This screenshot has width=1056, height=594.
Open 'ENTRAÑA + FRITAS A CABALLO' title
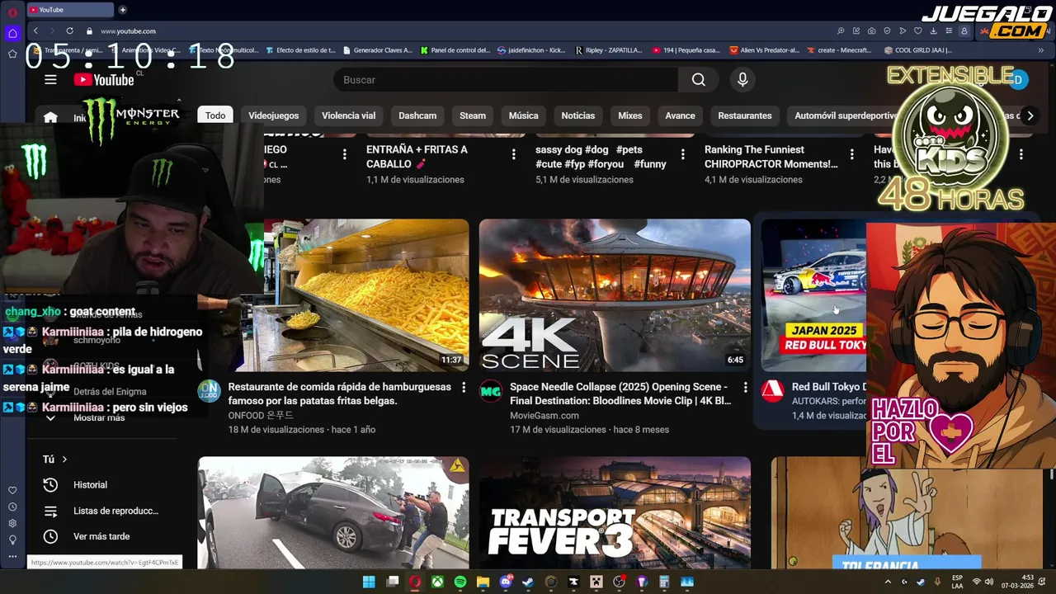pyautogui.click(x=417, y=157)
